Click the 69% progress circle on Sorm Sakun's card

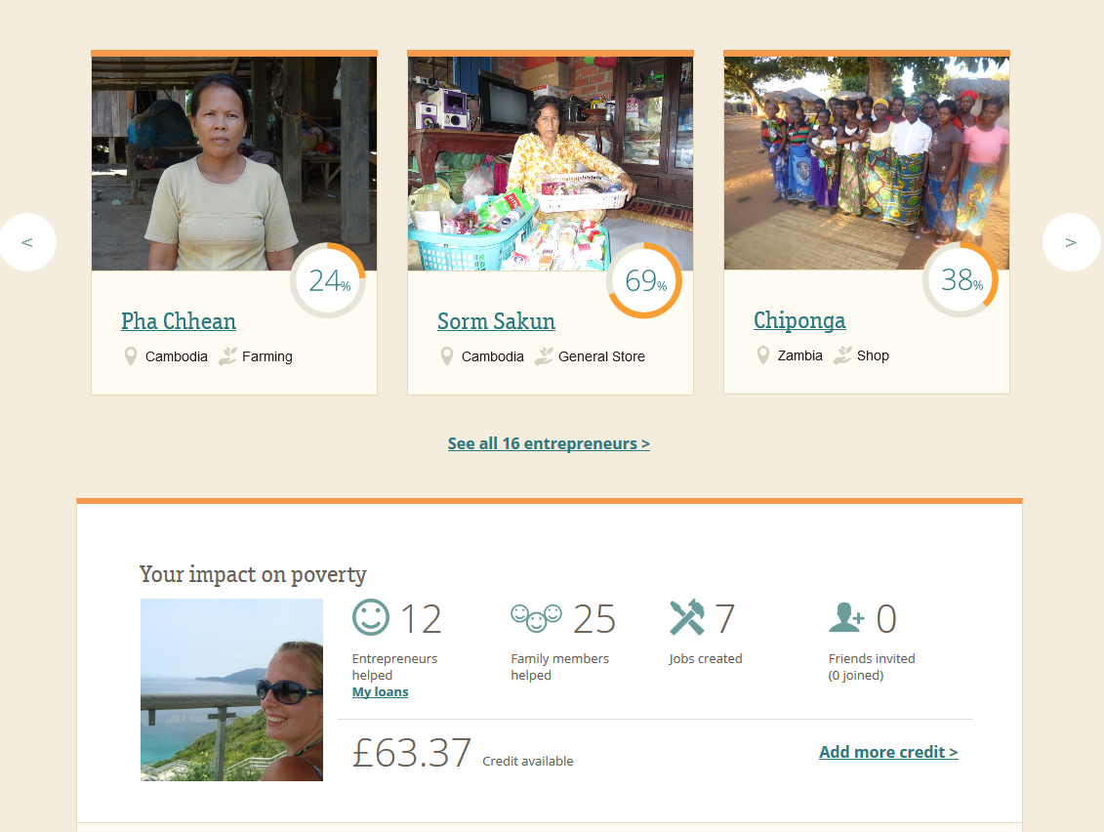coord(643,279)
